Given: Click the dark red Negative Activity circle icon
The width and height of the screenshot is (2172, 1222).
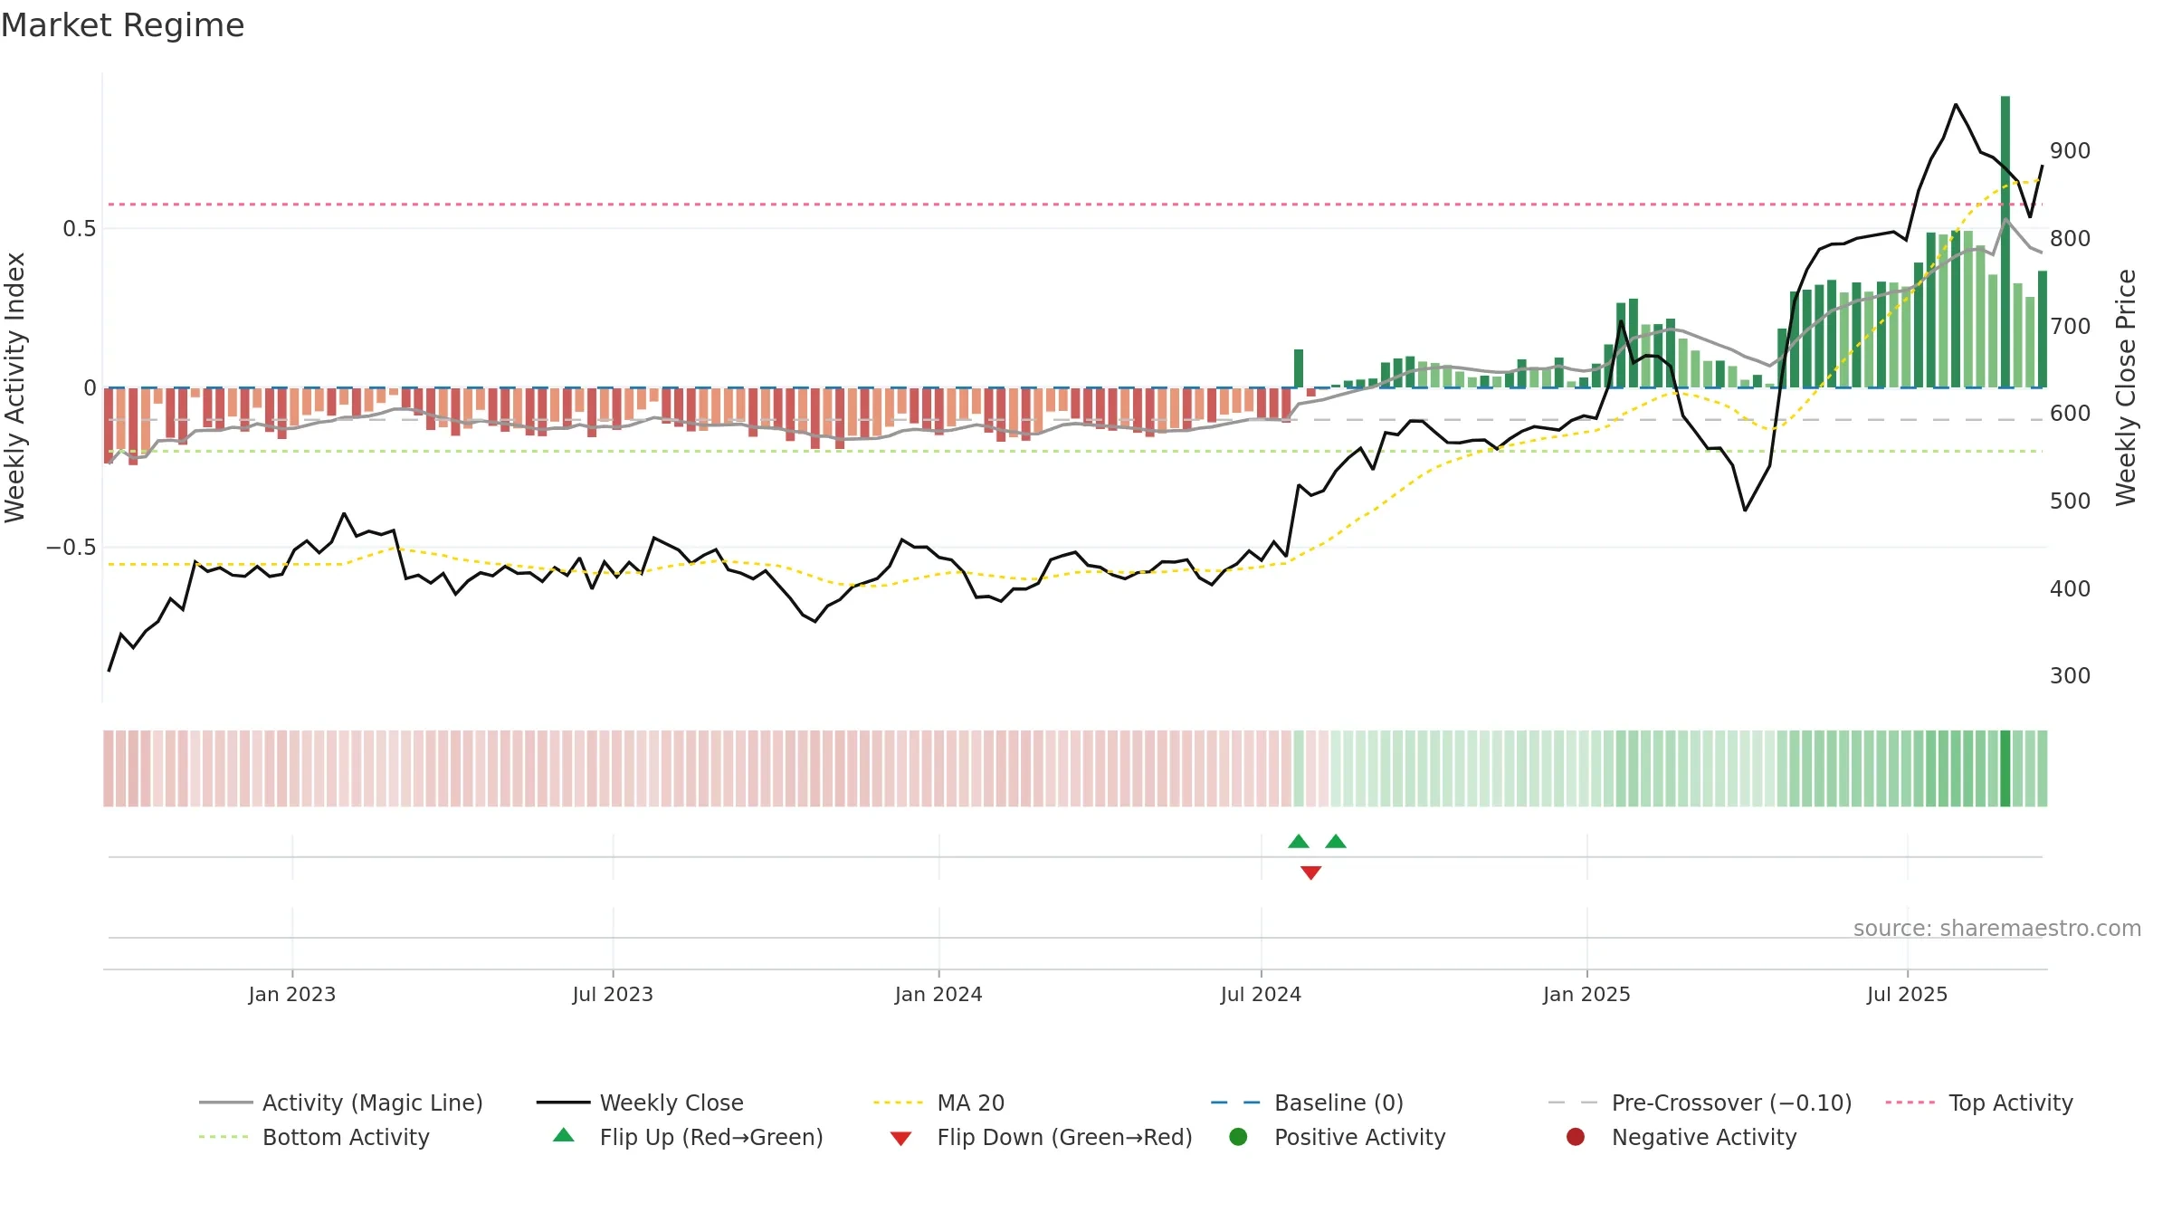Looking at the screenshot, I should [1576, 1137].
